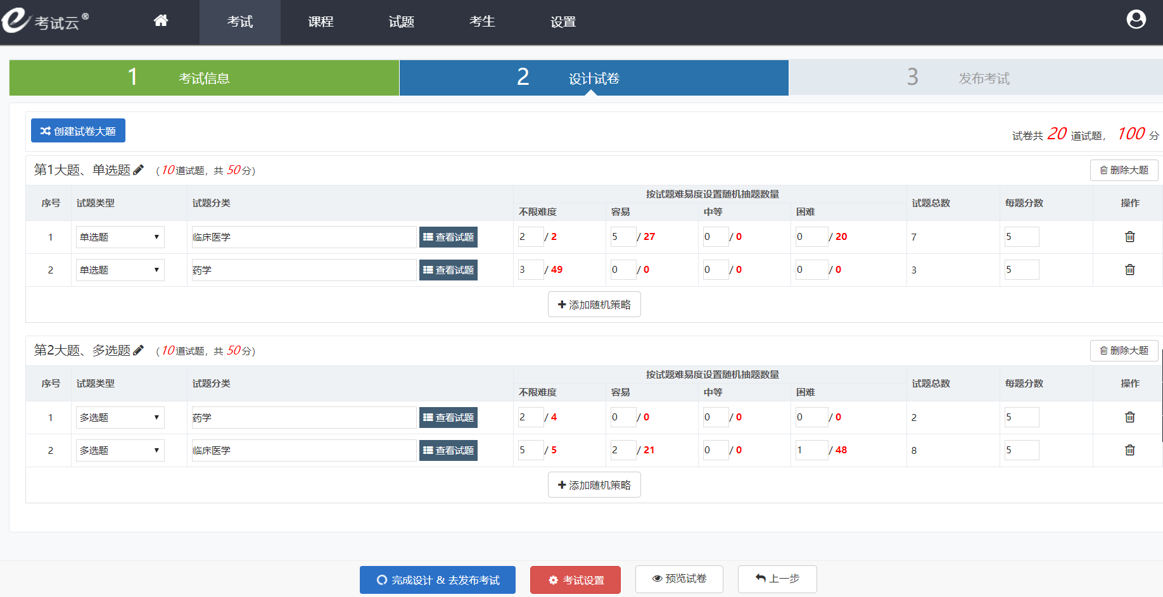The width and height of the screenshot is (1163, 597).
Task: Click 试题总数 value 7
Action: pyautogui.click(x=914, y=237)
